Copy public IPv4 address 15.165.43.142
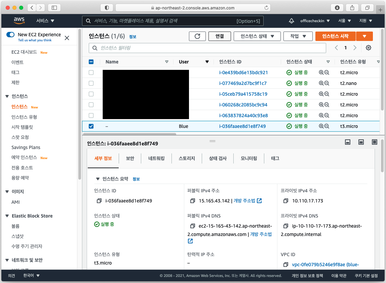This screenshot has width=386, height=283. (x=193, y=201)
